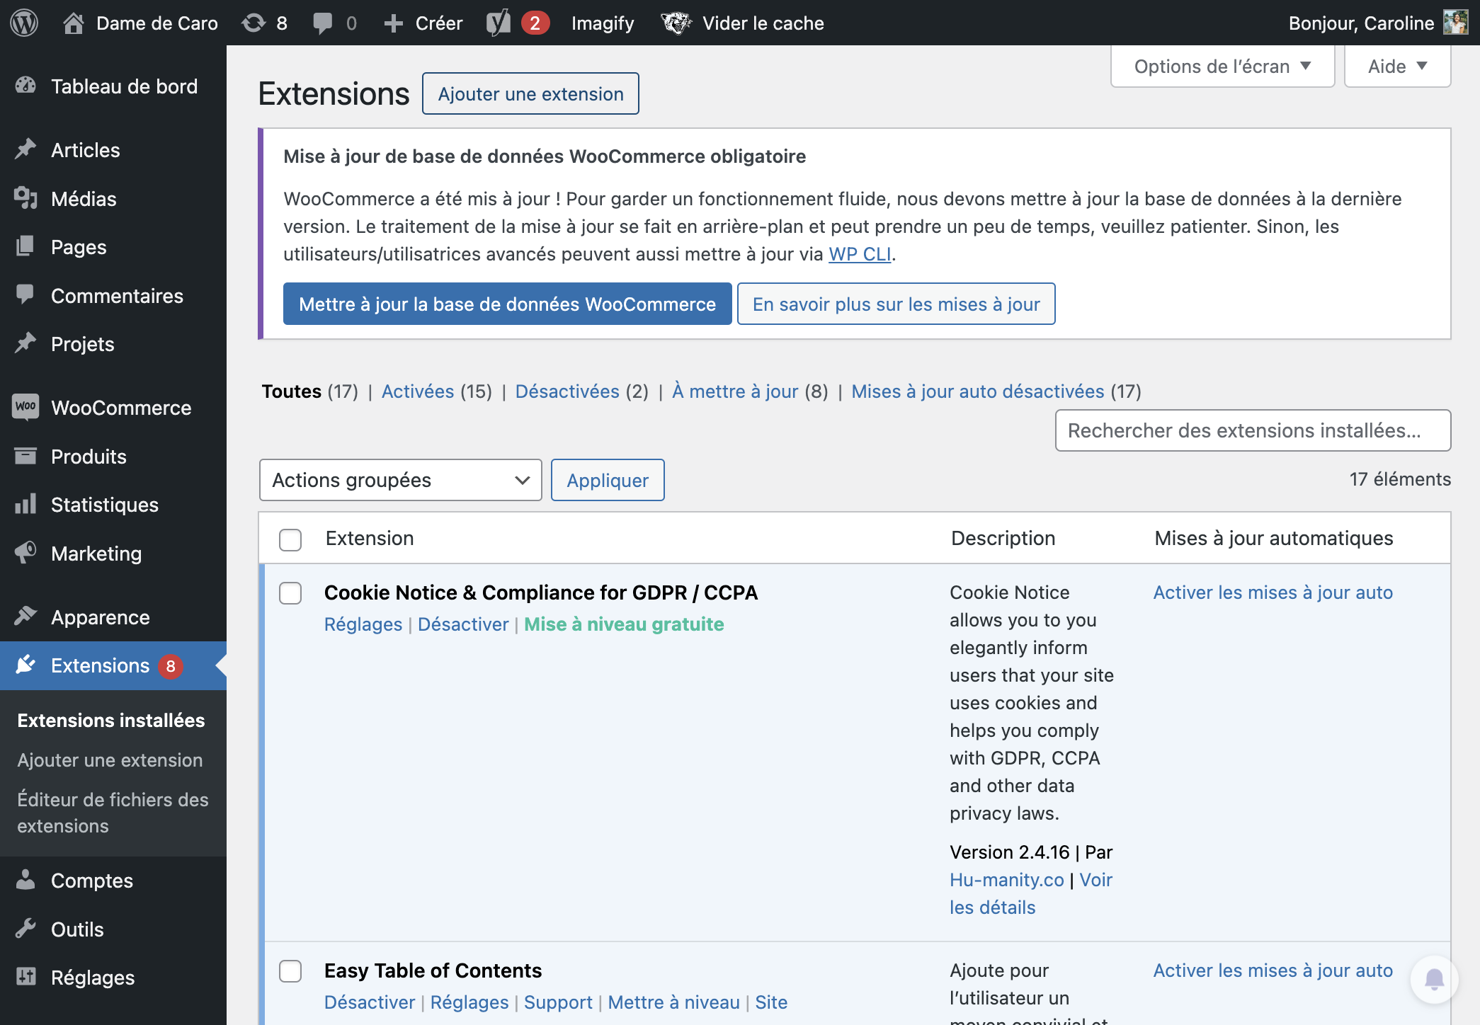The width and height of the screenshot is (1480, 1025).
Task: Open the Imagify admin bar menu
Action: 603,23
